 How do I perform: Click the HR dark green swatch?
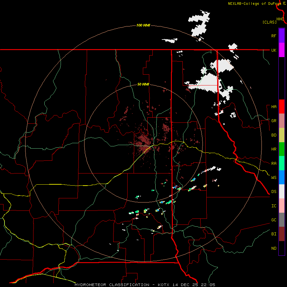(x=282, y=149)
